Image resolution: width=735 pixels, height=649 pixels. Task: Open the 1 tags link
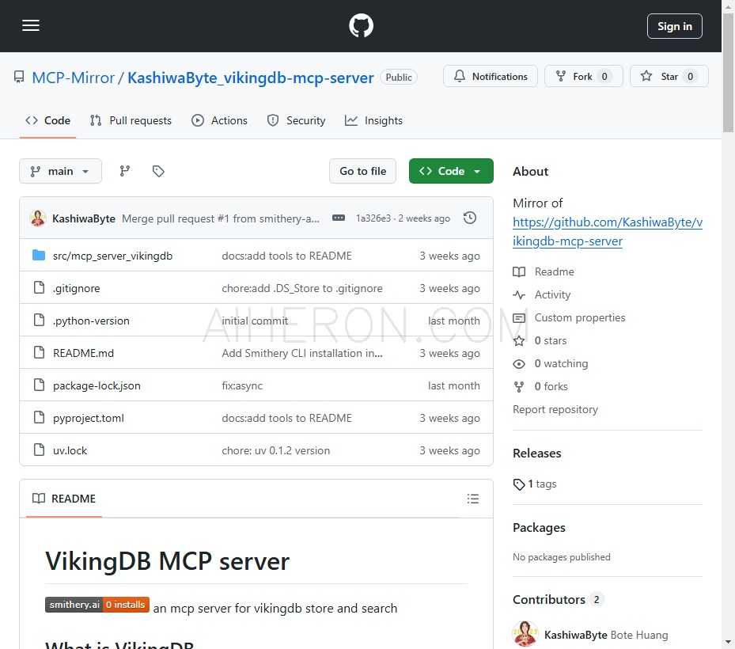[535, 484]
